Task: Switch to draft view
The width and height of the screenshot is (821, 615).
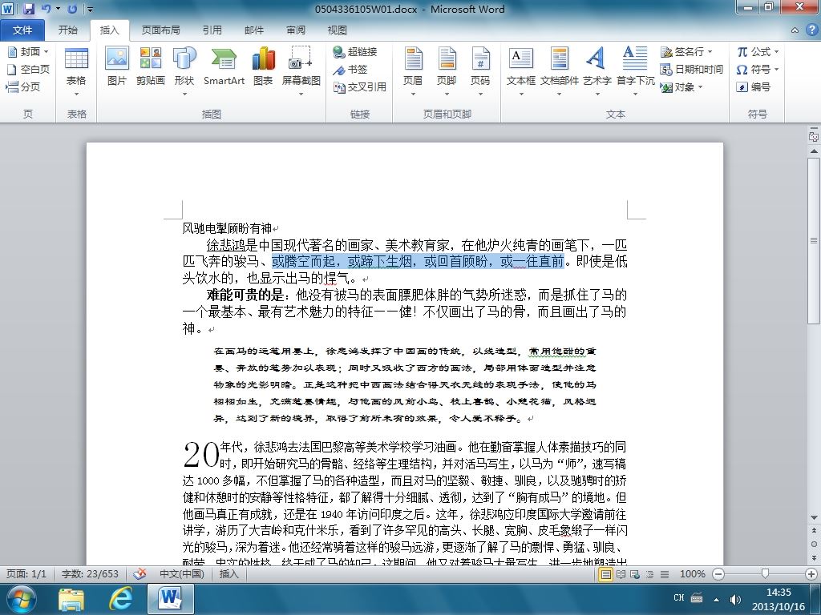Action: (665, 574)
